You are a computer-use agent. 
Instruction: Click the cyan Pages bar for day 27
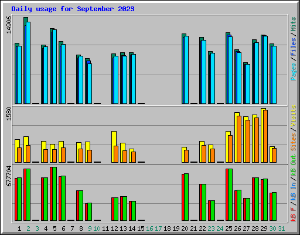pos(248,84)
